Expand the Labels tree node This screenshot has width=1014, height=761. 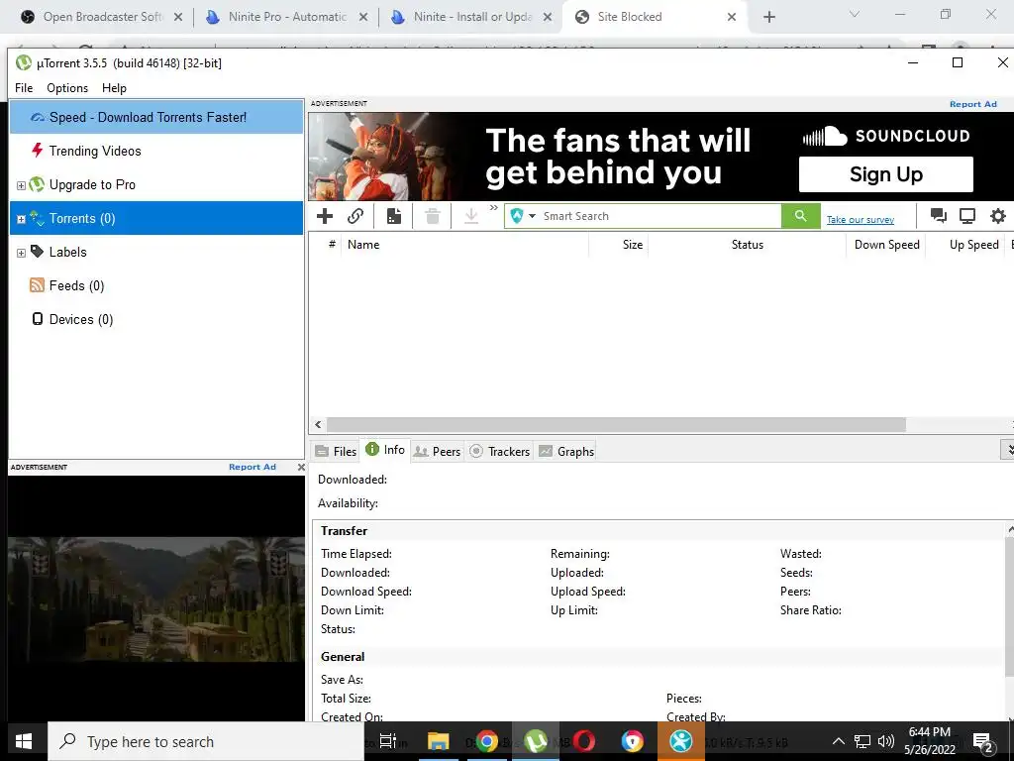[x=21, y=253]
